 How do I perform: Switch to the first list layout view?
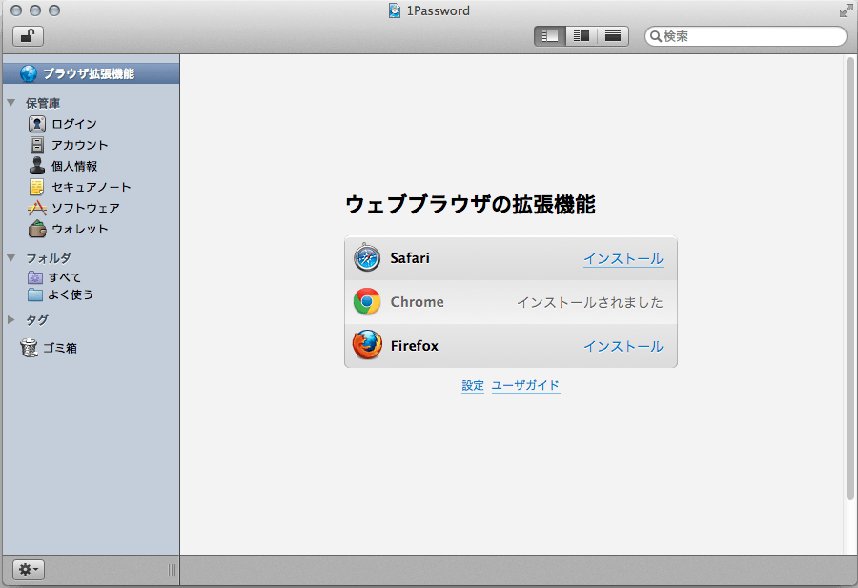click(x=549, y=36)
